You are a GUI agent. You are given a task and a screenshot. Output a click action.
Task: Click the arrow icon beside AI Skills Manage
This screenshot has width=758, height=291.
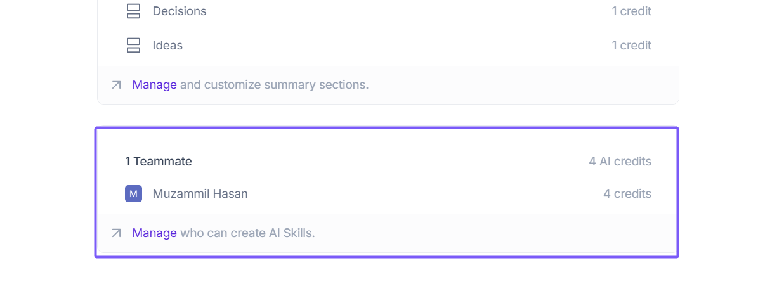point(116,233)
